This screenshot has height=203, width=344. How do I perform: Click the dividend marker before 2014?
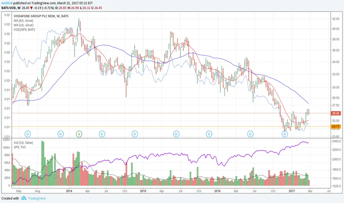(x=61, y=134)
